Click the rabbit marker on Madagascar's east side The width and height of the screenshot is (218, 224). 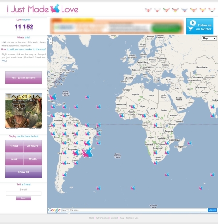(x=190, y=143)
